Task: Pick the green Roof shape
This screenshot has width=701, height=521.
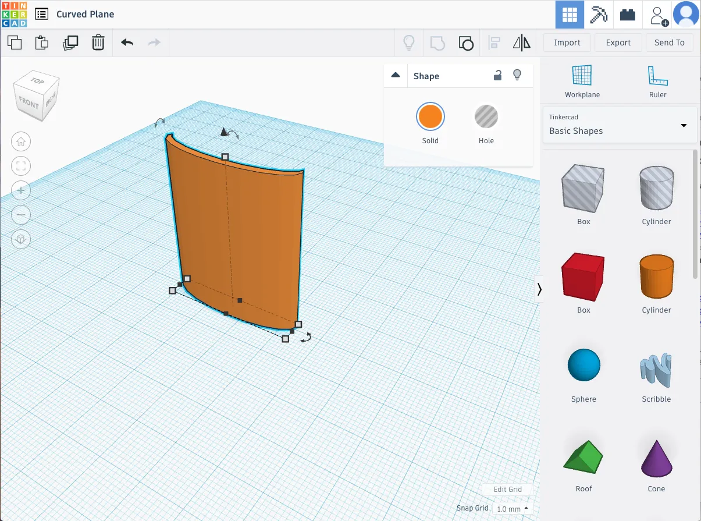Action: pos(583,457)
